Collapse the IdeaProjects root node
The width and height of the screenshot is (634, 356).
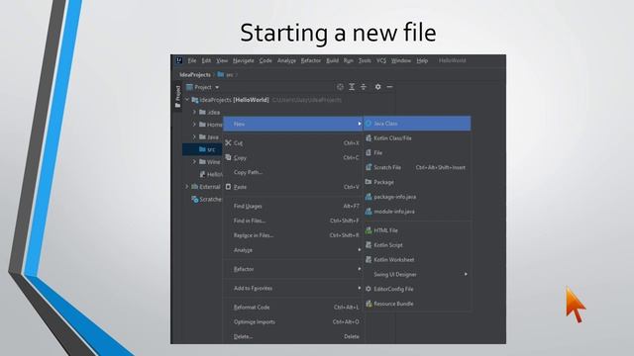click(x=187, y=100)
